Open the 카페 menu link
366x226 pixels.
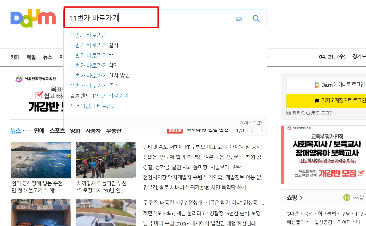pyautogui.click(x=15, y=57)
